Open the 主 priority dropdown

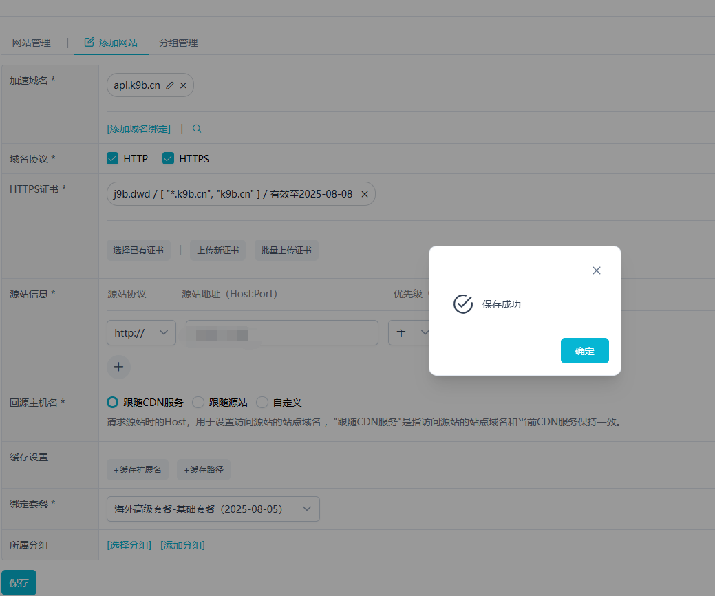(x=409, y=333)
